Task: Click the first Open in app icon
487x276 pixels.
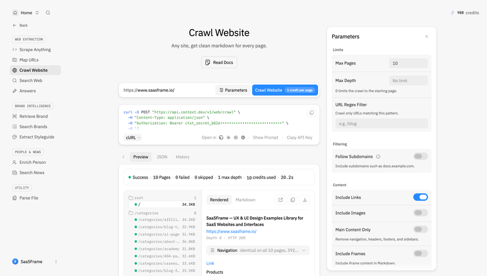Action: pos(221,137)
